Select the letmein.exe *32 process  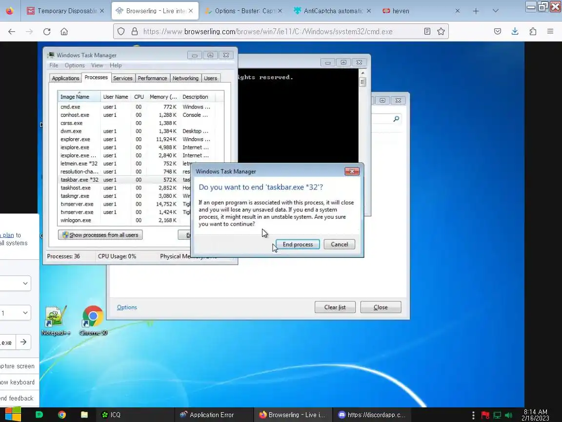click(x=124, y=164)
